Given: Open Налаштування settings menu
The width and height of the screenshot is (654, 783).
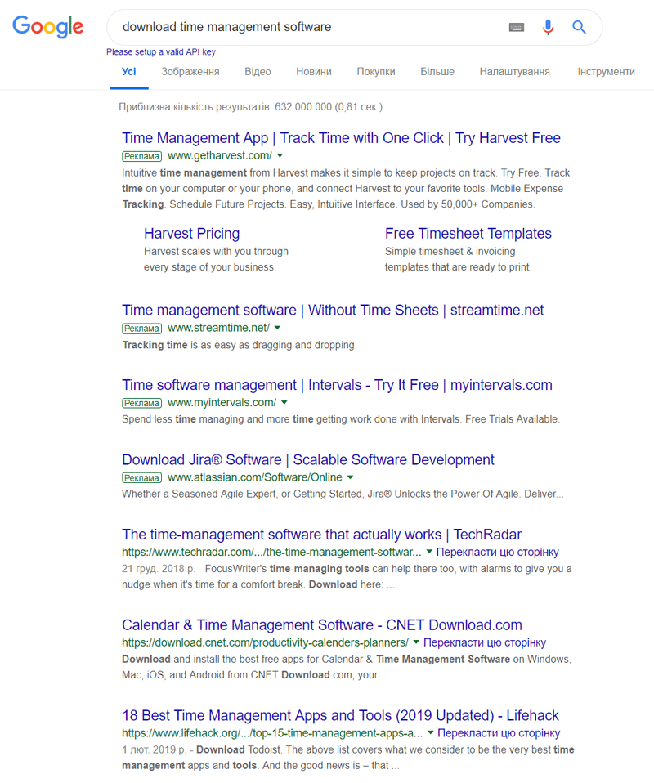Looking at the screenshot, I should click(x=514, y=72).
